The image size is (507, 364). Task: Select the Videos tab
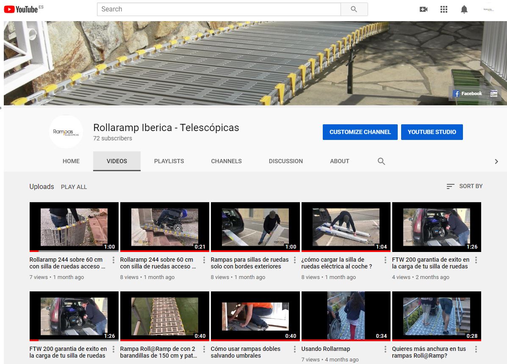(117, 161)
